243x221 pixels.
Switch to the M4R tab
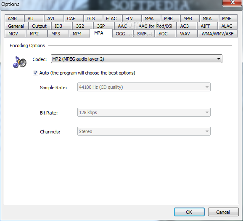coord(190,19)
